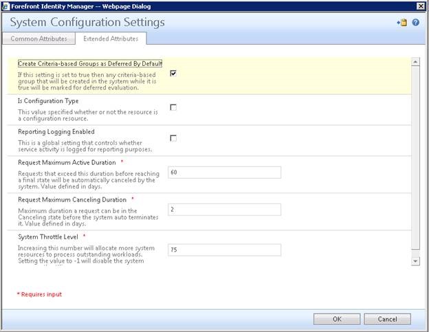
Task: Click the 'Reporting Logging Enabled' label
Action: pyautogui.click(x=56, y=131)
